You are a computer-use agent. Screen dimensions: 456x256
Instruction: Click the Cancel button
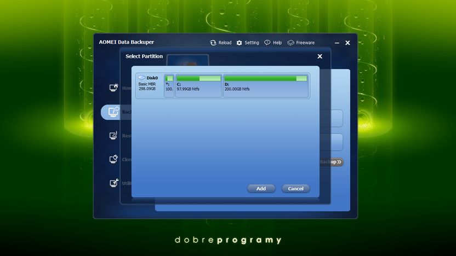(x=295, y=189)
